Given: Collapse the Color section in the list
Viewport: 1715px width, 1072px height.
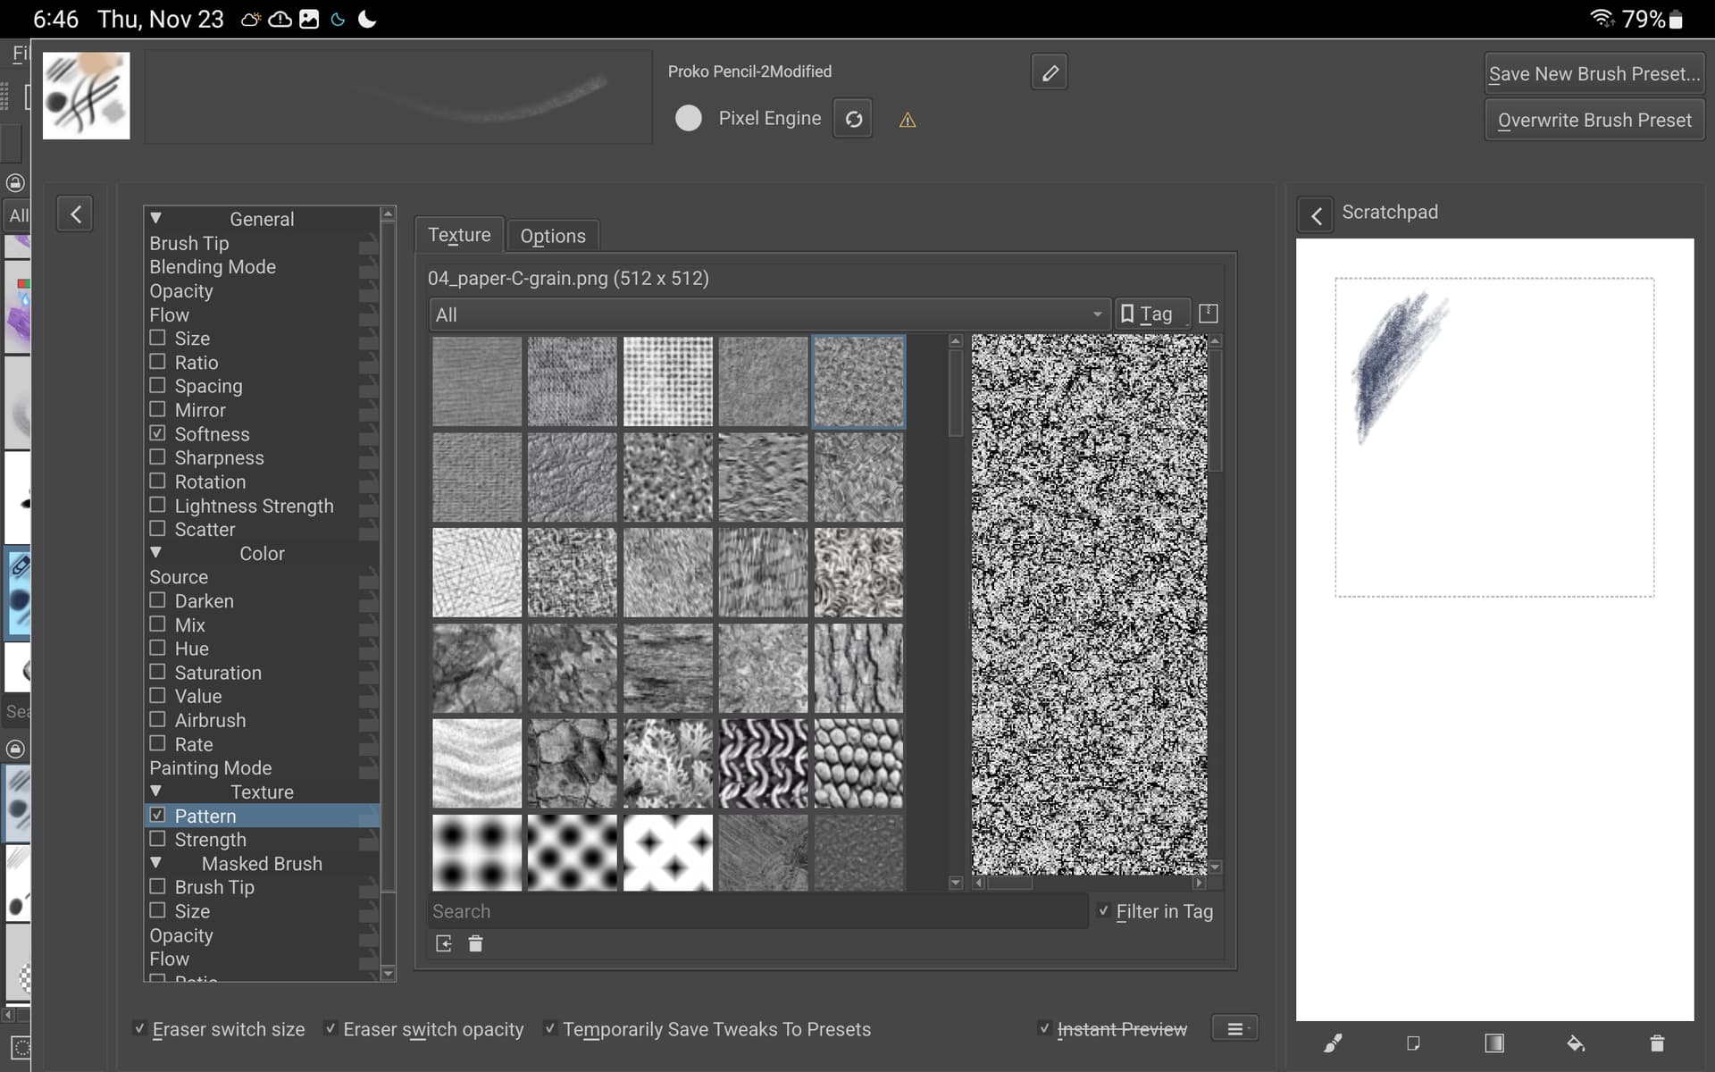Looking at the screenshot, I should [x=156, y=553].
